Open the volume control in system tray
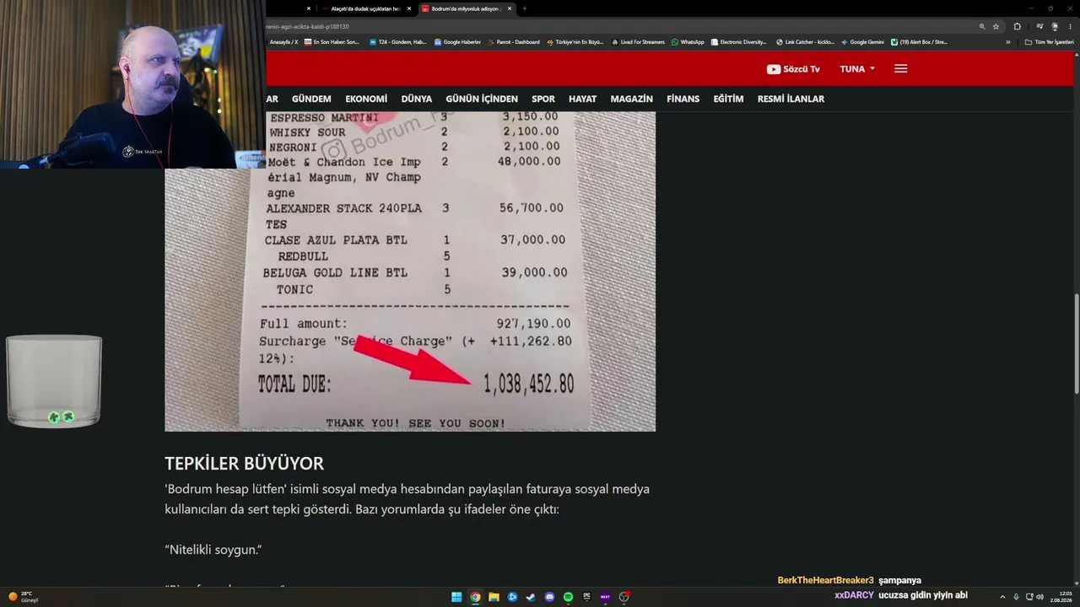 point(1039,597)
